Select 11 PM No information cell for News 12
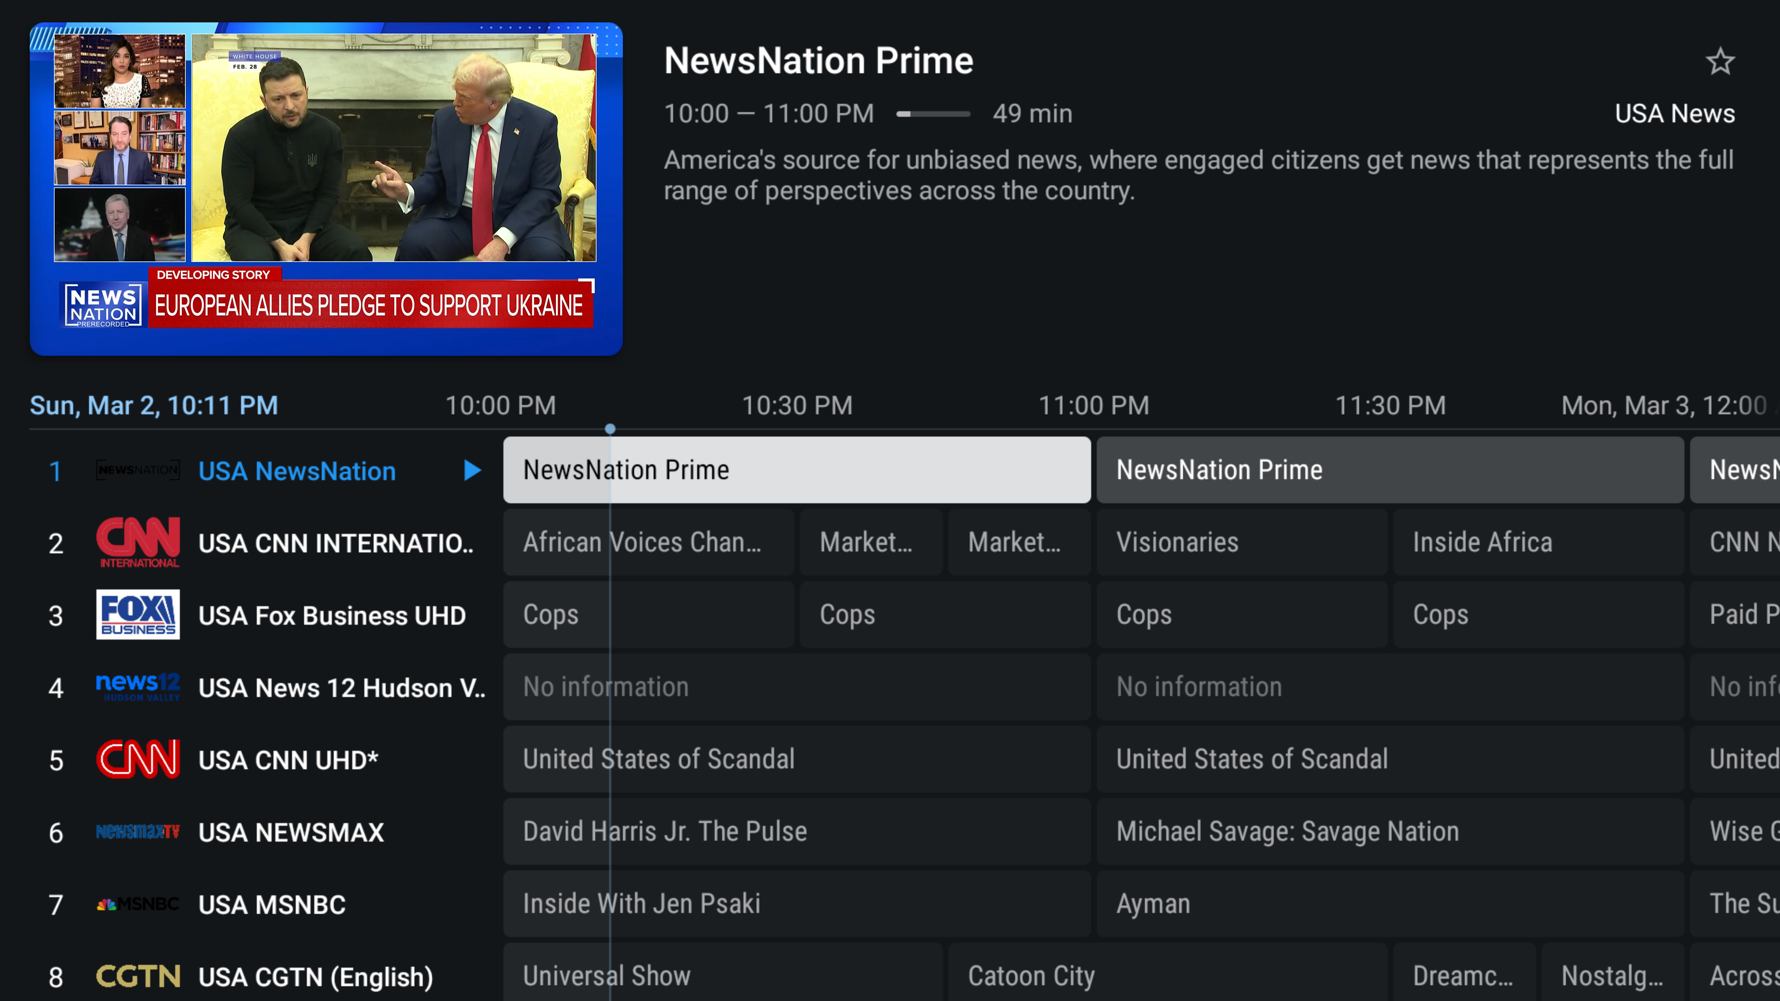 click(1390, 687)
